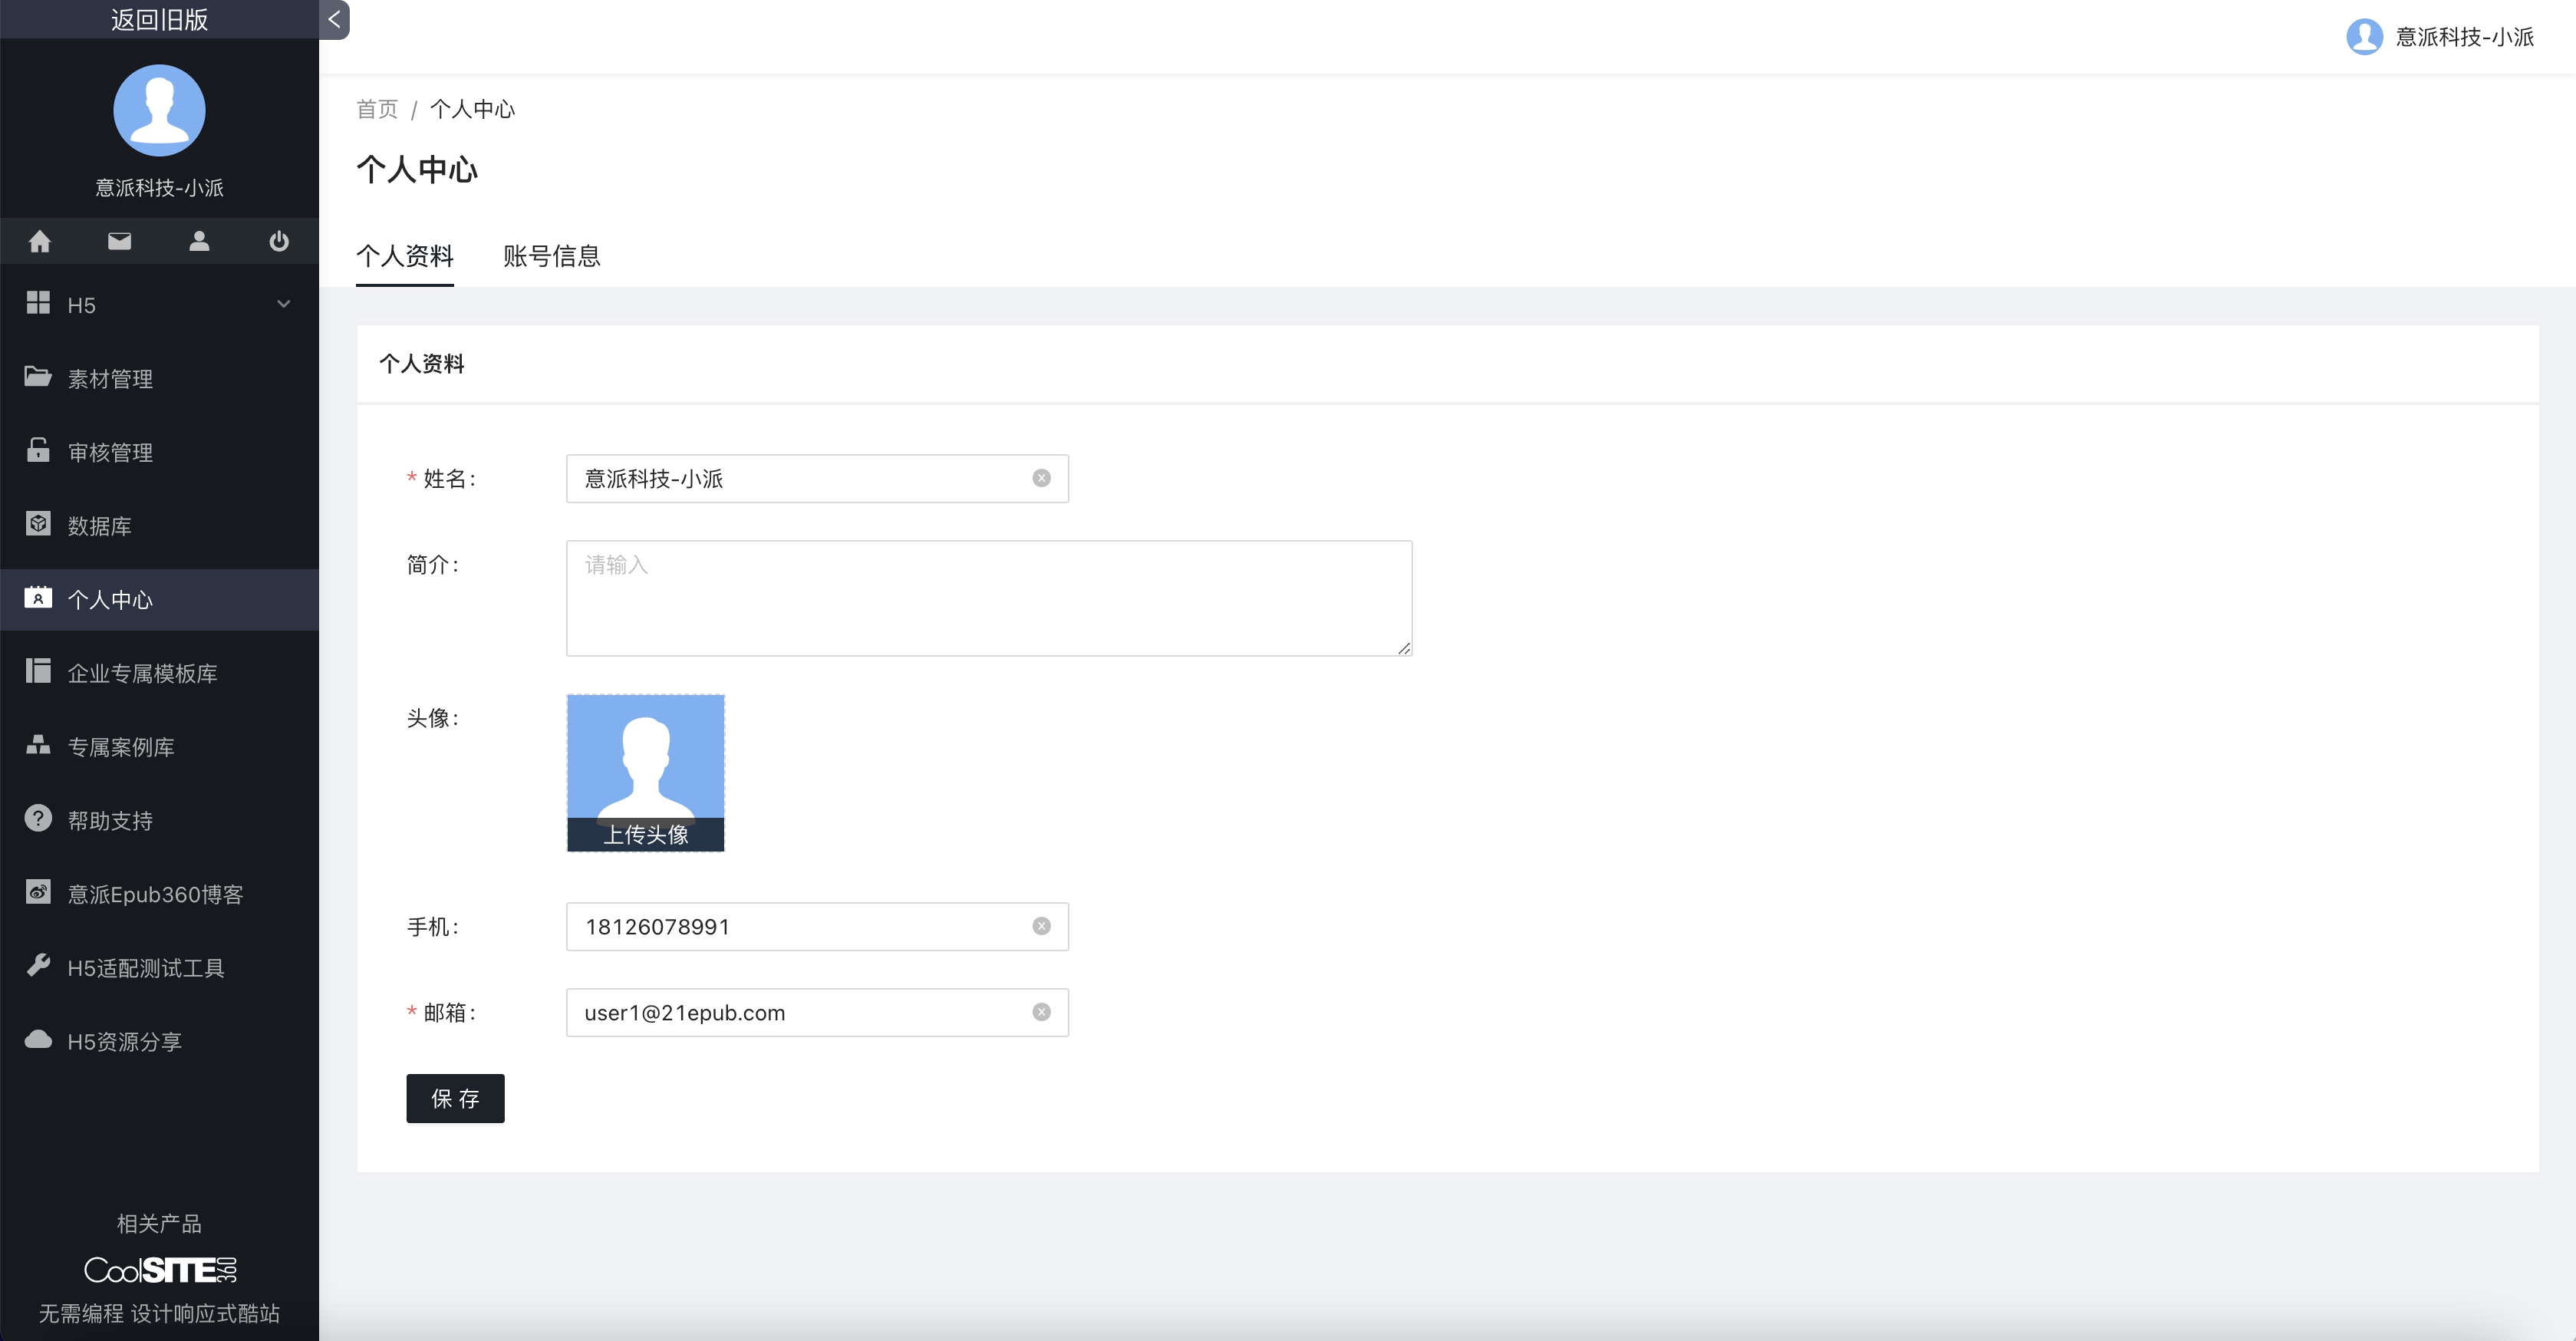
Task: Expand the H5 menu chevron
Action: [x=283, y=304]
